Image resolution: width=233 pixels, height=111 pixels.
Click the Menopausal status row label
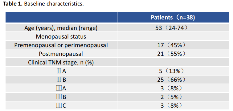tap(61, 37)
